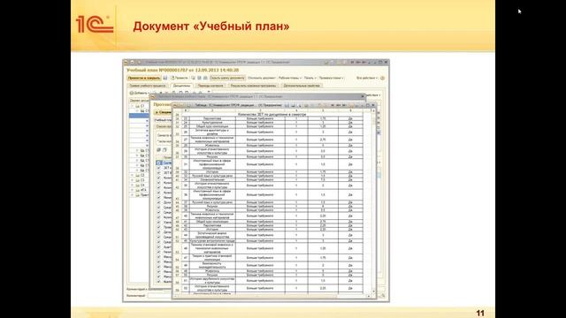Viewport: 566px width, 318px height.
Task: Open the 'Проверка плана' dropdown menu
Action: point(331,78)
